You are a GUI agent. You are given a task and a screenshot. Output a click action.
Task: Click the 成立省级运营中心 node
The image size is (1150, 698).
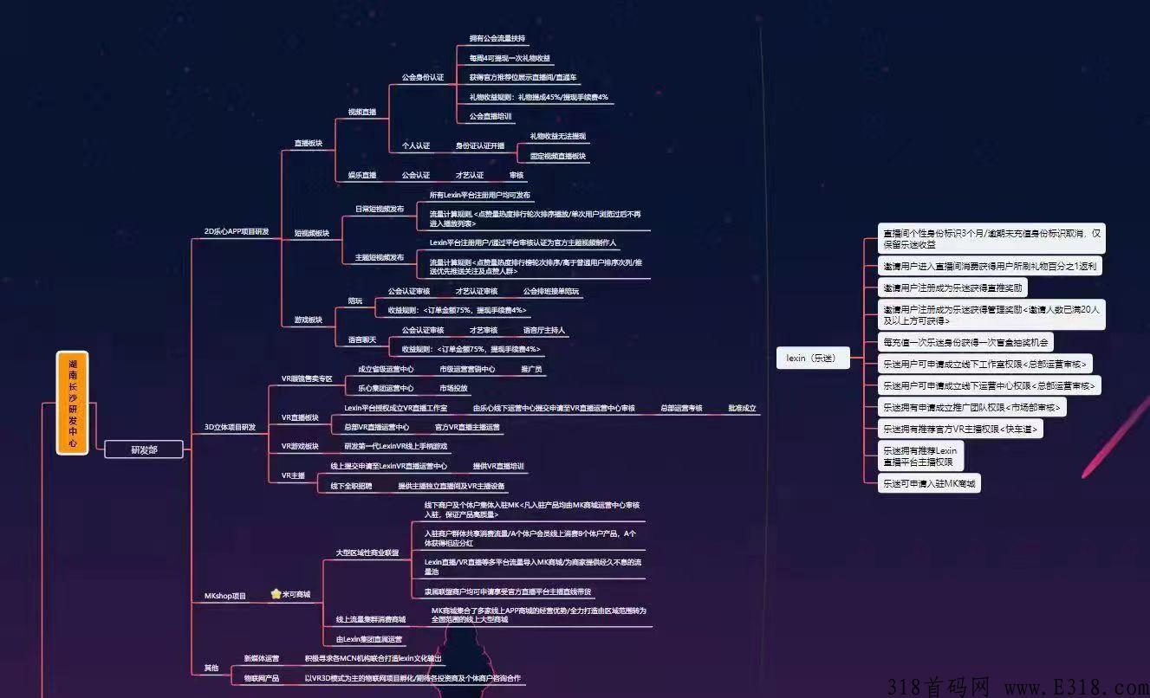[x=386, y=368]
